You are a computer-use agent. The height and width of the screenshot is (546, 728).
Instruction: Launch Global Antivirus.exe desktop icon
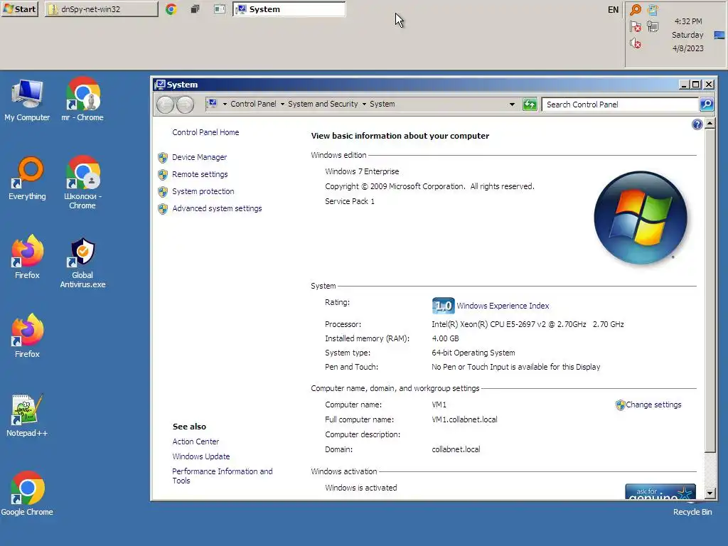point(82,263)
